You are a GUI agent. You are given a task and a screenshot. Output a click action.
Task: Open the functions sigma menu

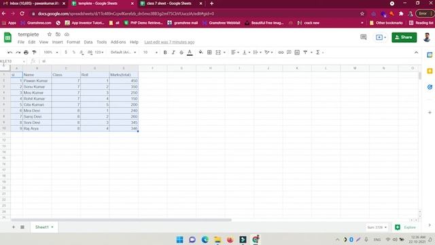tap(318, 52)
